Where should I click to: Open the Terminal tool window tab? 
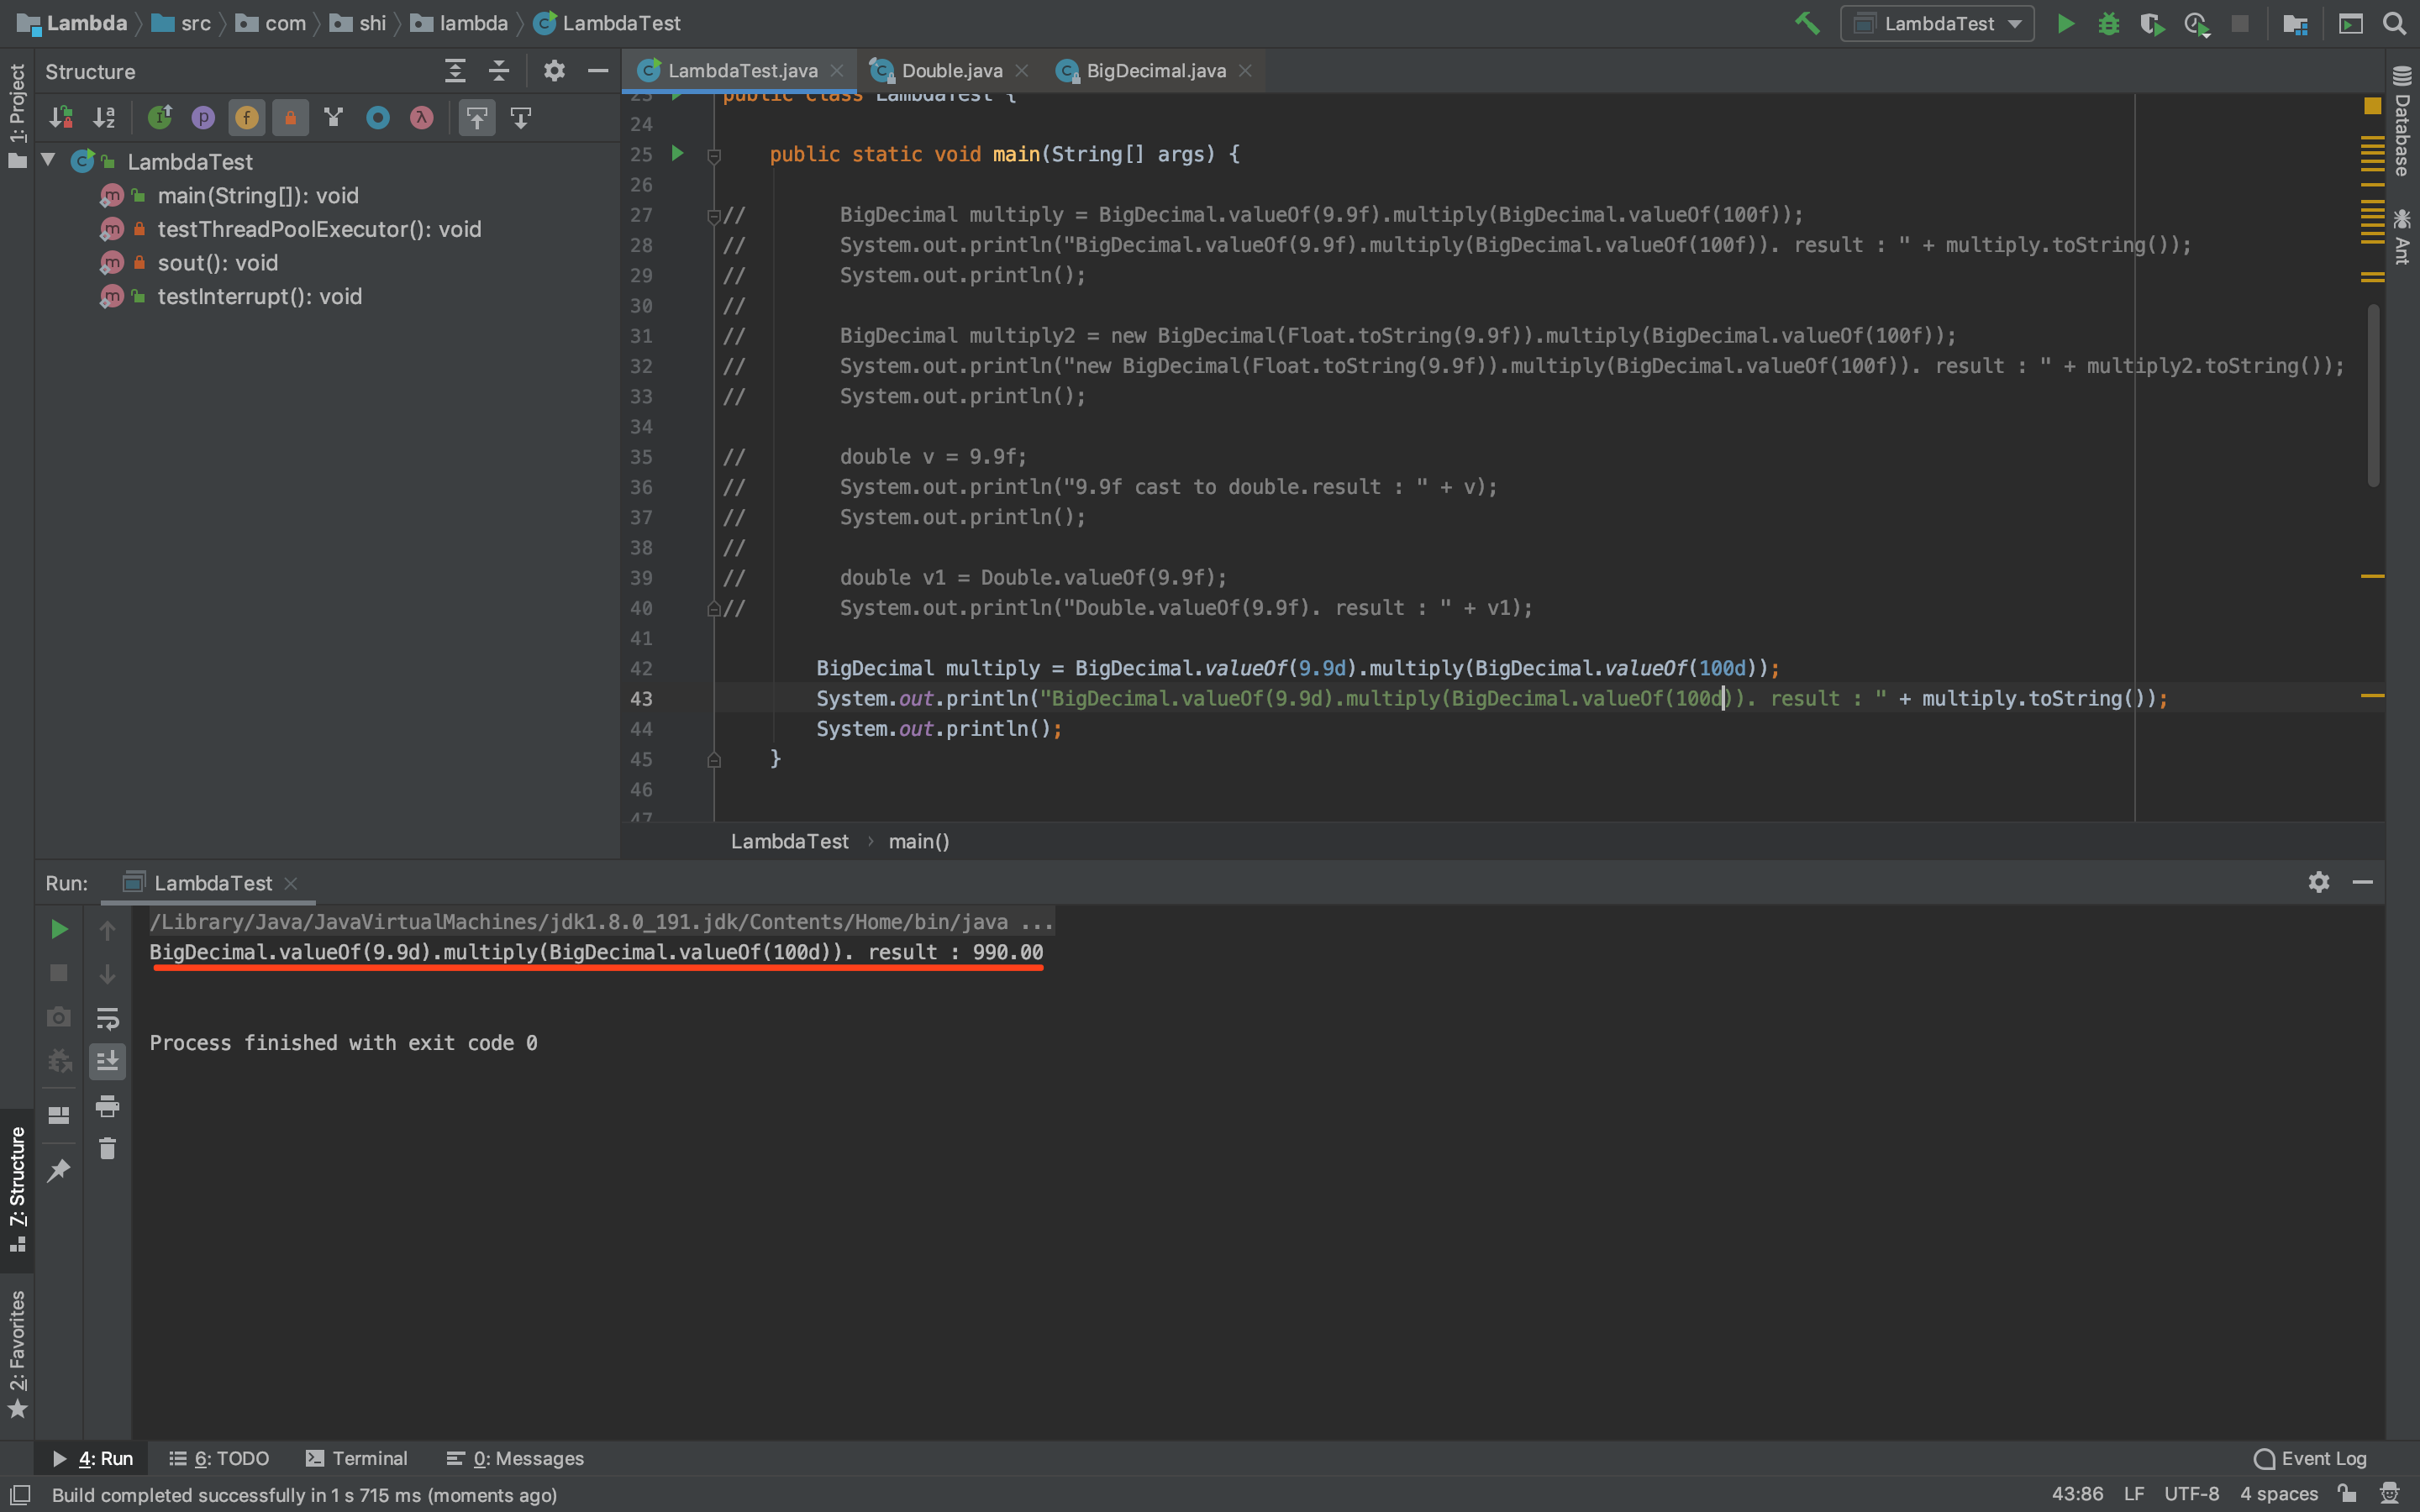(x=357, y=1458)
